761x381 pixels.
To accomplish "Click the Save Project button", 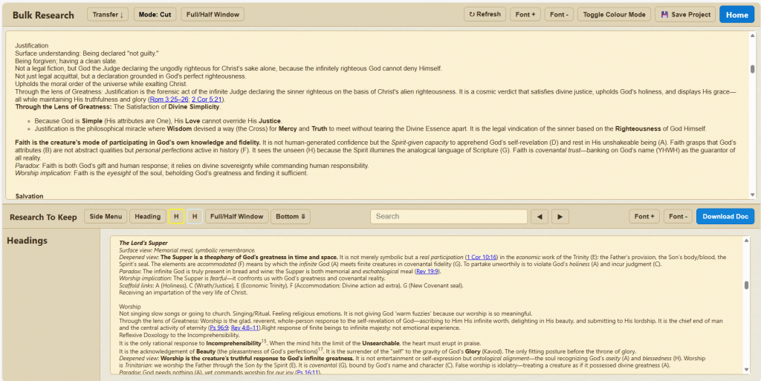I will (x=684, y=14).
